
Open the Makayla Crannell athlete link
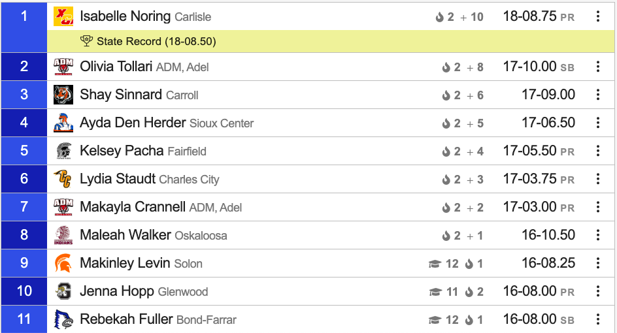click(133, 207)
